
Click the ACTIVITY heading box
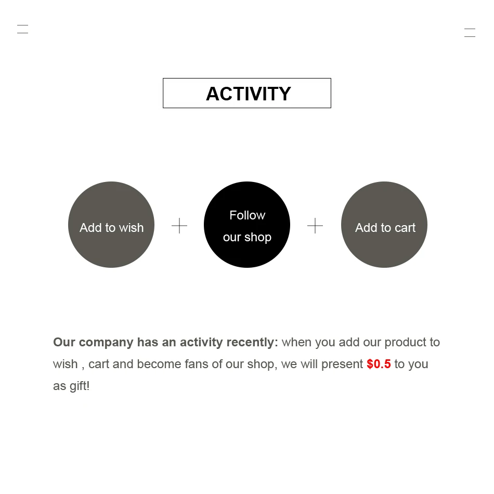tap(247, 93)
